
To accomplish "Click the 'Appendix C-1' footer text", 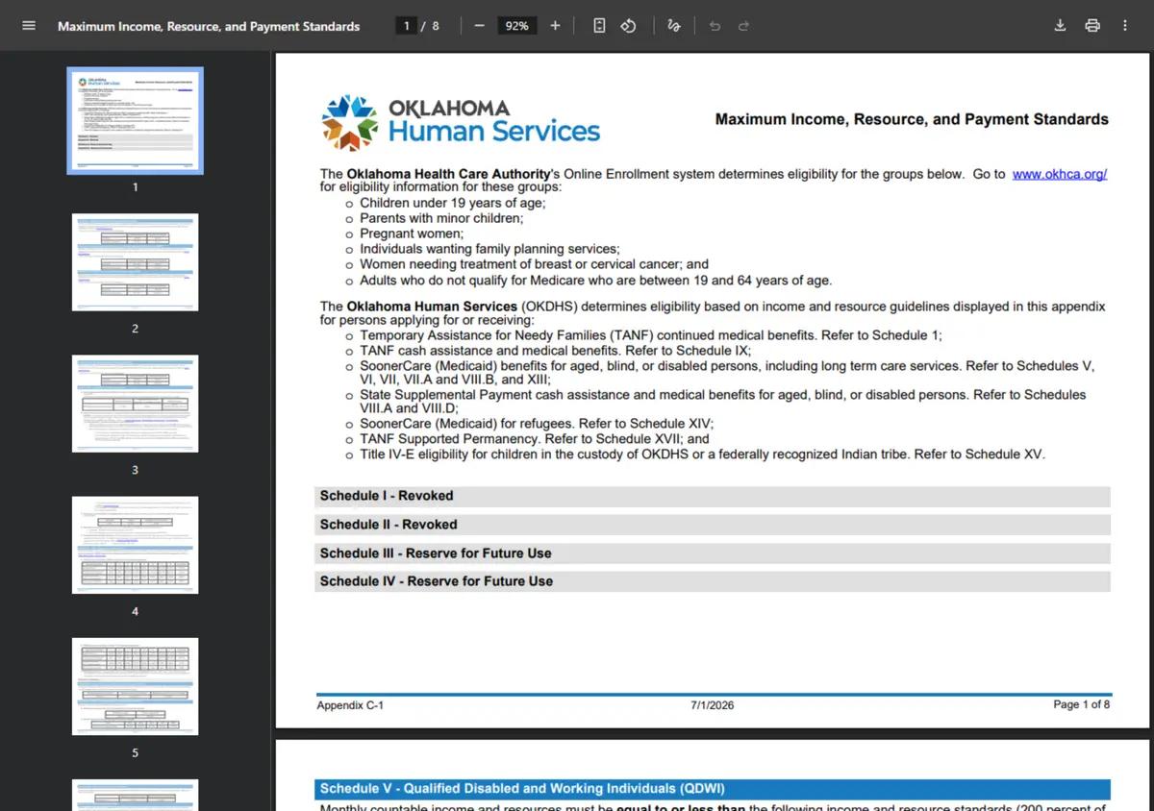I will (x=350, y=705).
